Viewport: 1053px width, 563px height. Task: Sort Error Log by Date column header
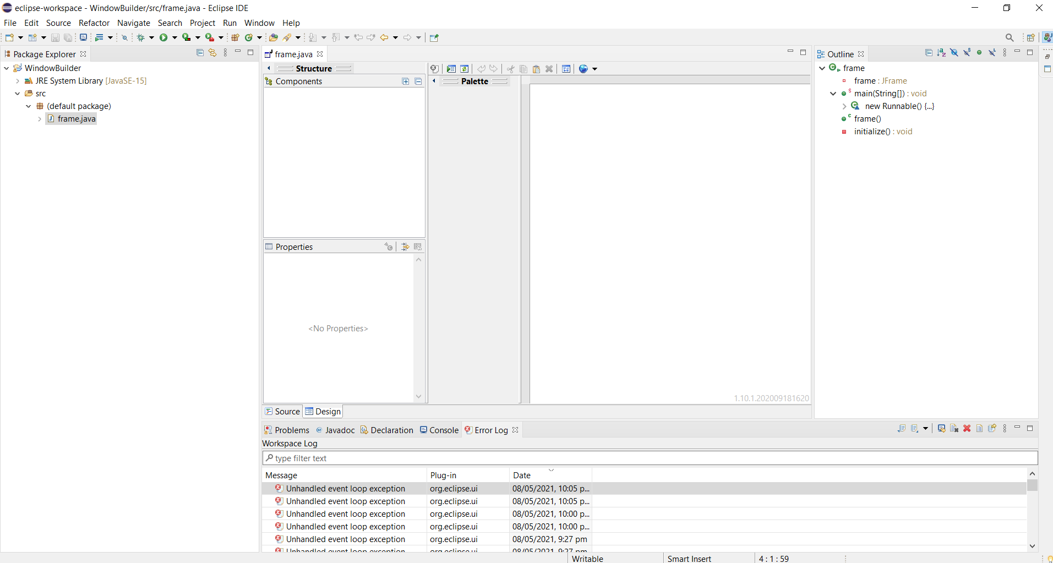coord(550,475)
